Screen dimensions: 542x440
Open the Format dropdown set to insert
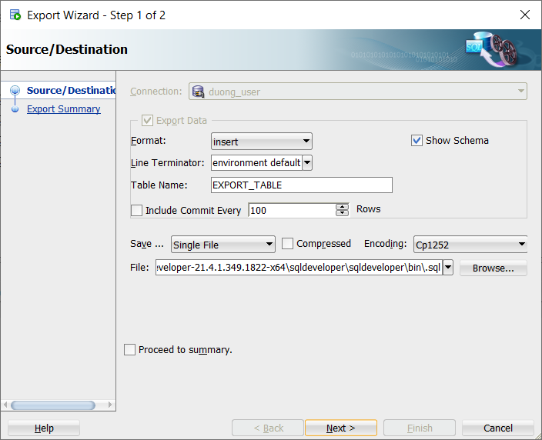click(x=262, y=141)
